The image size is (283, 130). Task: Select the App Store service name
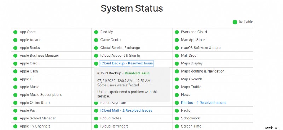click(28, 32)
